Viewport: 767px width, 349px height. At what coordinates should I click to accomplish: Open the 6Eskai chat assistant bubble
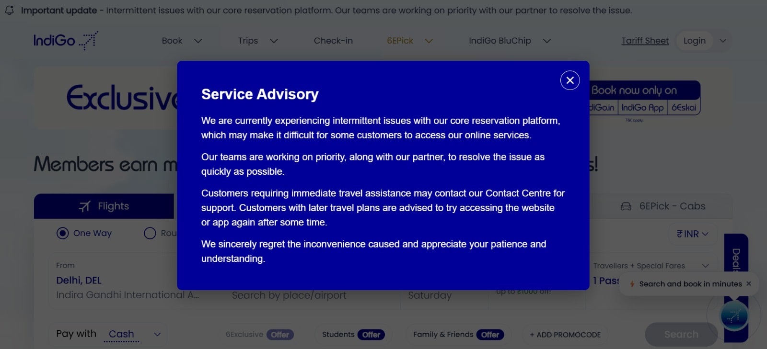(x=734, y=315)
